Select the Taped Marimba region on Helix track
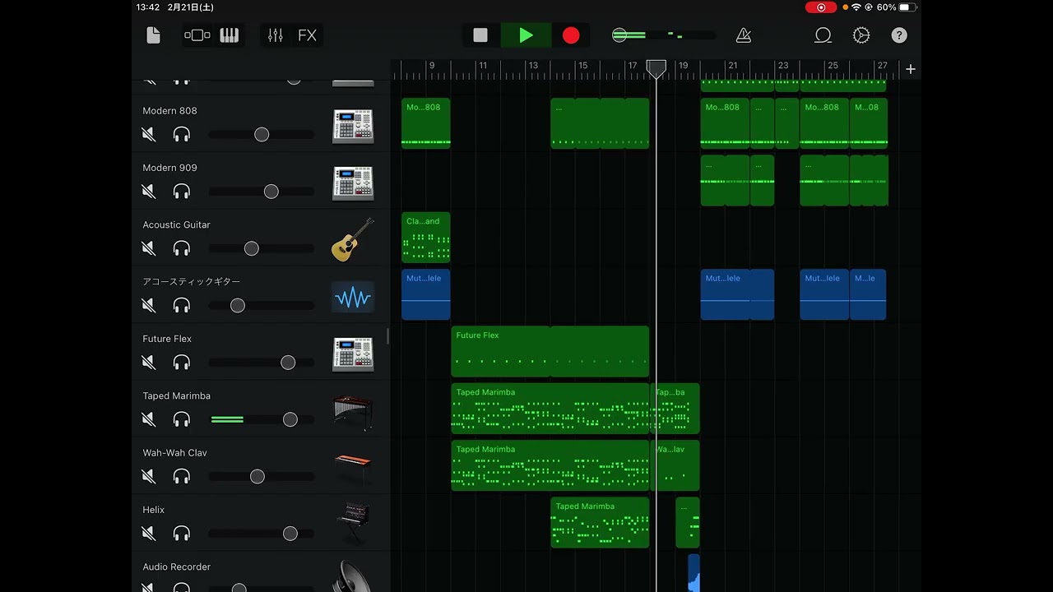This screenshot has height=592, width=1053. (600, 522)
